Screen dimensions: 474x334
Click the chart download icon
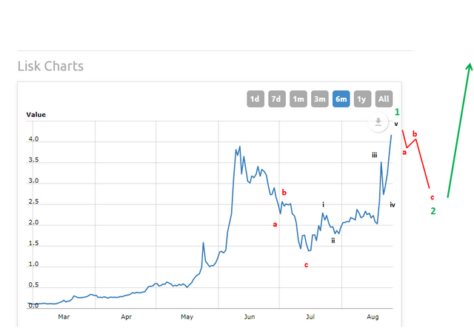tap(378, 122)
